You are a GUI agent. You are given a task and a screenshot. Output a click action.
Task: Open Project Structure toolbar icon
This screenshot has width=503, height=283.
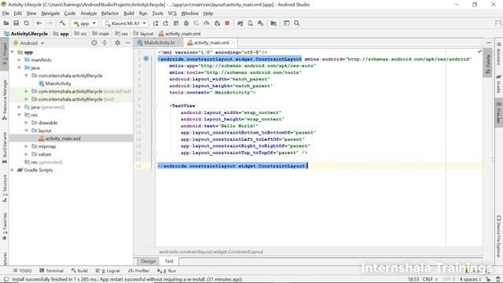coord(274,23)
